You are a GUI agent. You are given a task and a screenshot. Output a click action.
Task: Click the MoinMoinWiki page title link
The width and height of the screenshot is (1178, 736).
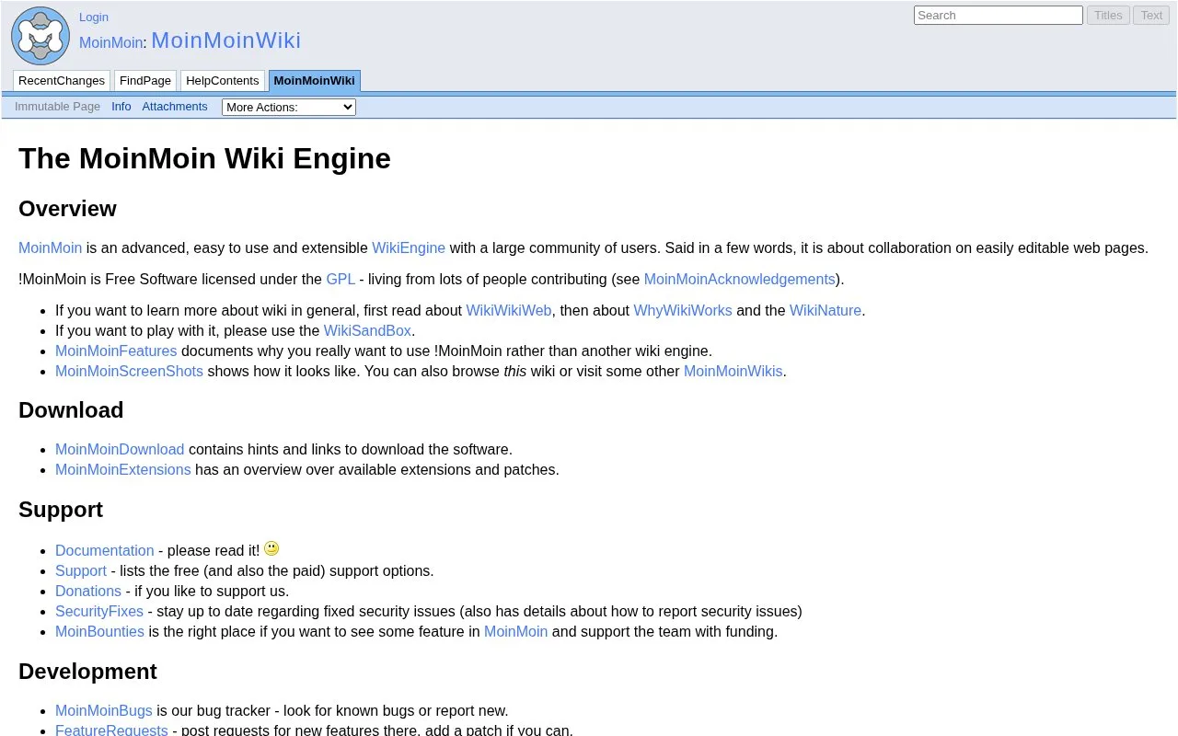tap(226, 40)
